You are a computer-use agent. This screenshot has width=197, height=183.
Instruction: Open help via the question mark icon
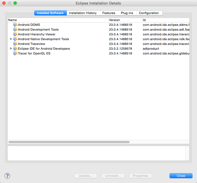[8, 176]
